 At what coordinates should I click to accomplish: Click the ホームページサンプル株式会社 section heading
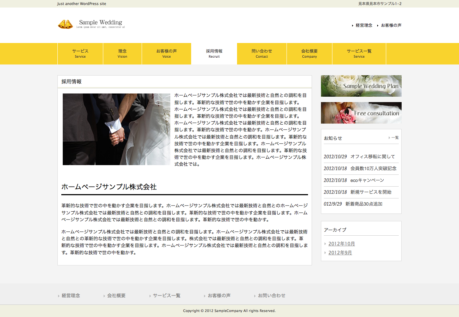pos(109,187)
